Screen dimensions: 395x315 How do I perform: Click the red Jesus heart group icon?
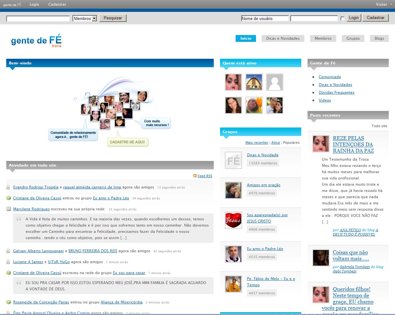tap(233, 220)
